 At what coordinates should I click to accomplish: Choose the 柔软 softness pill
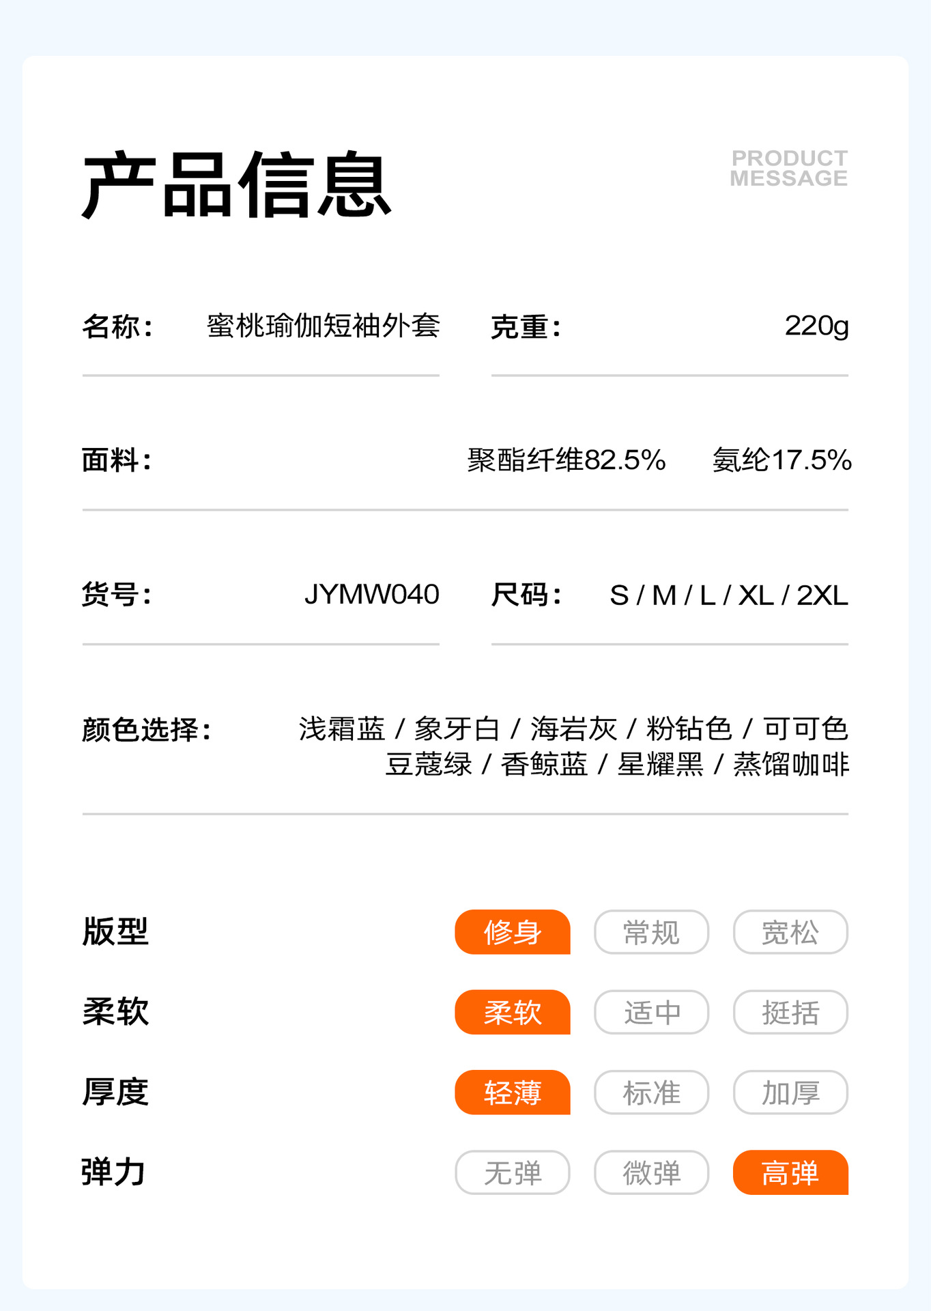click(x=513, y=1012)
